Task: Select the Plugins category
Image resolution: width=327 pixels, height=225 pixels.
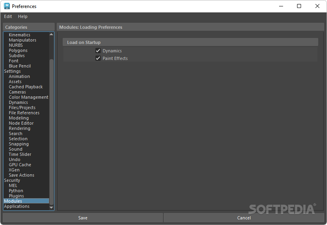Action: point(16,196)
